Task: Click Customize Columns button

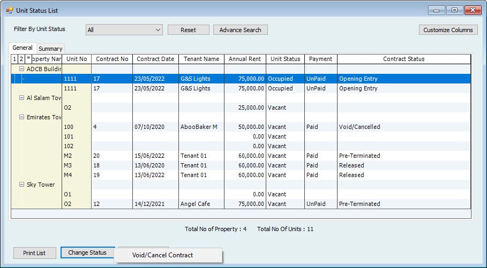Action: coord(448,30)
